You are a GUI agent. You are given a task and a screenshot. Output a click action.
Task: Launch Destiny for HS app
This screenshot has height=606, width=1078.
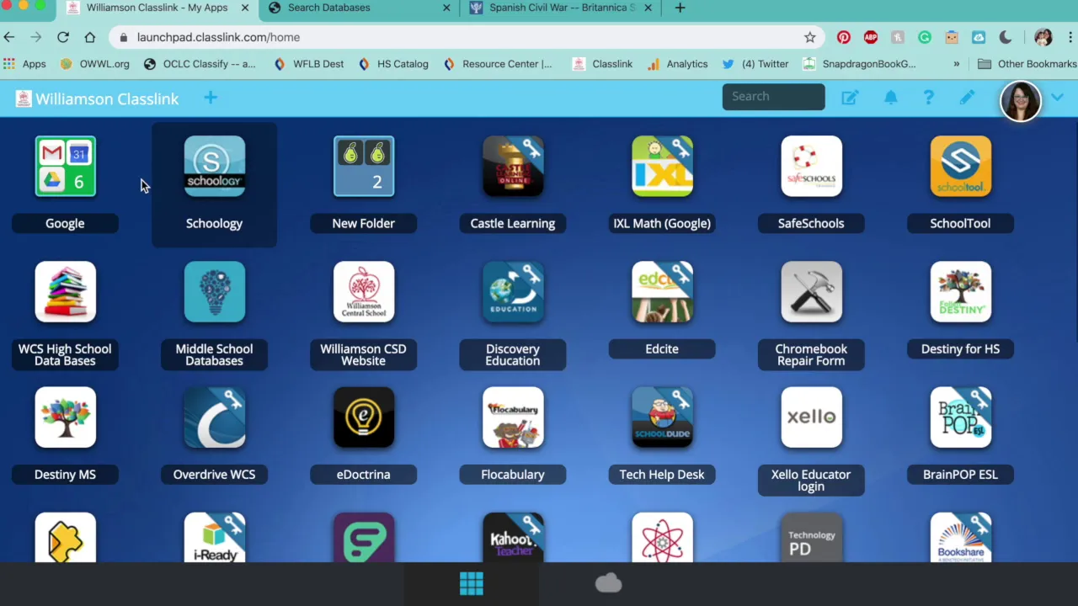tap(960, 292)
